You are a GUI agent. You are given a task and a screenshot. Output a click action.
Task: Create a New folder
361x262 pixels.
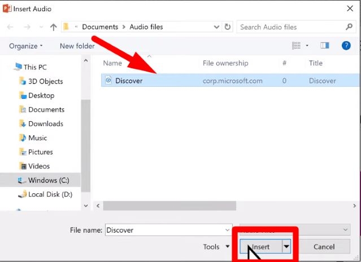[x=77, y=46]
